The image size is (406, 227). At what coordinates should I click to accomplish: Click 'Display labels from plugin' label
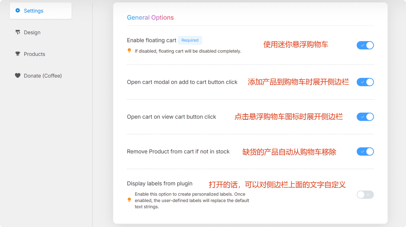pos(160,183)
